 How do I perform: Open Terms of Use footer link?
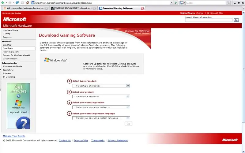(x=81, y=140)
